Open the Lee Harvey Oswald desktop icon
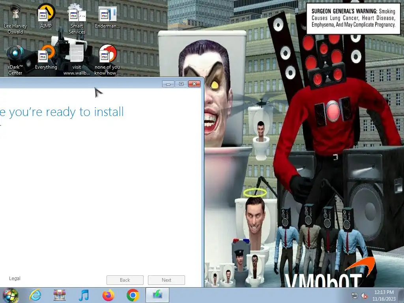 tap(15, 19)
